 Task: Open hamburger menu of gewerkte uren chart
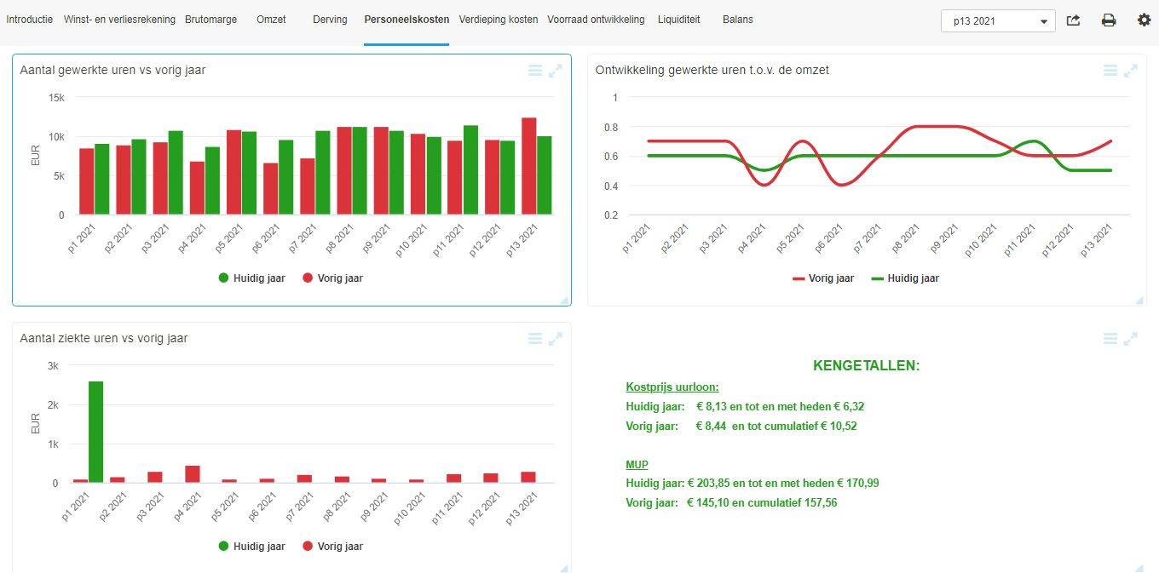(535, 71)
